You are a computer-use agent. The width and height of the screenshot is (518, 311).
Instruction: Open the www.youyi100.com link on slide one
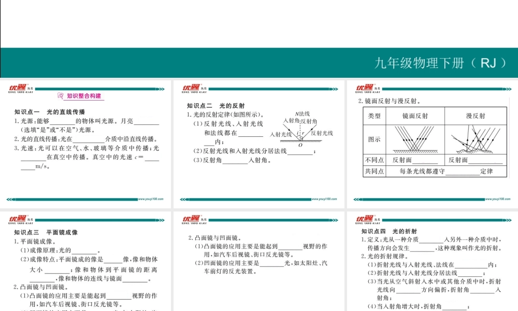pos(150,199)
